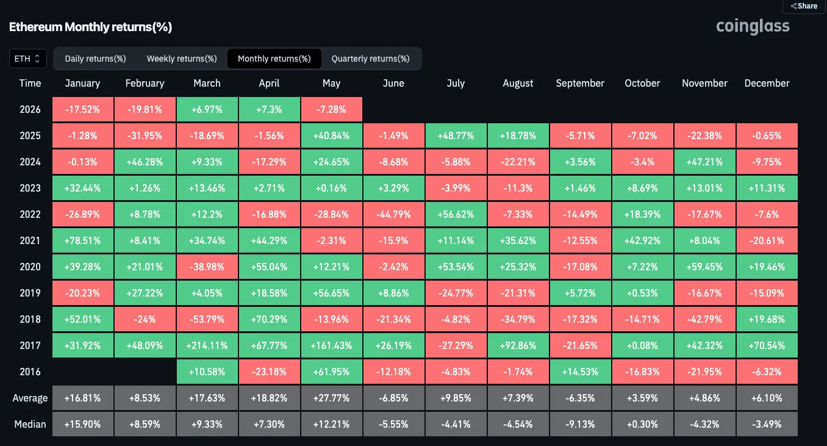The image size is (827, 446).
Task: Switch to Quarterly returns(%) tab
Action: (371, 59)
